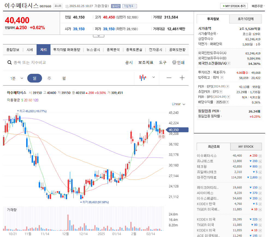Screen dimensions: 269x237
Task: Click the help icon next to PER EPS
Action: tap(228, 87)
